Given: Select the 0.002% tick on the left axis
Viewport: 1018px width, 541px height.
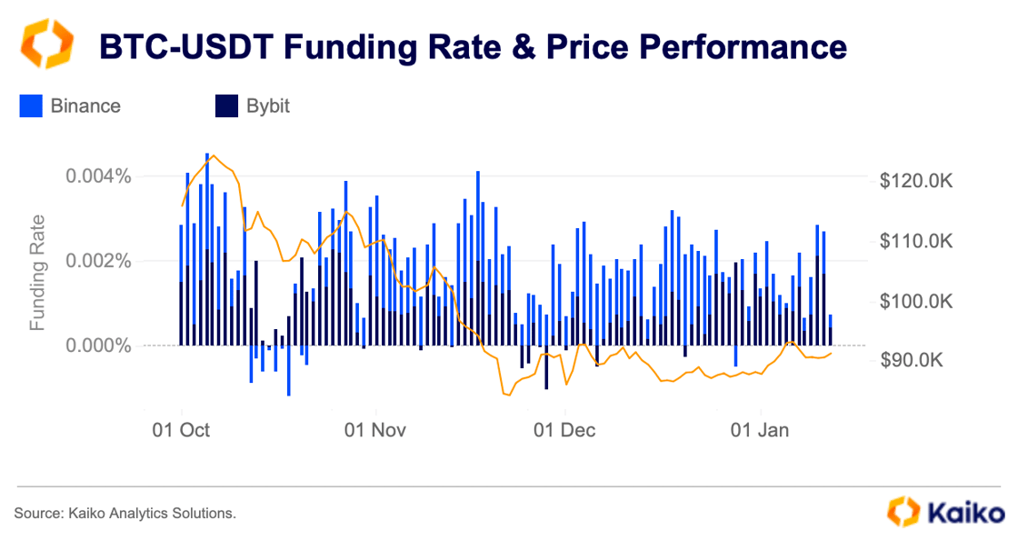Looking at the screenshot, I should [x=99, y=261].
